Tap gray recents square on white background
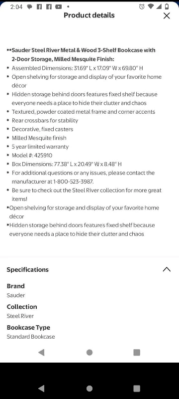 tap(137, 352)
